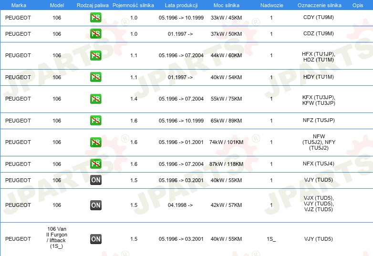The height and width of the screenshot is (256, 373).
Task: Click the 04.1998 -> production date cell
Action: tap(180, 205)
